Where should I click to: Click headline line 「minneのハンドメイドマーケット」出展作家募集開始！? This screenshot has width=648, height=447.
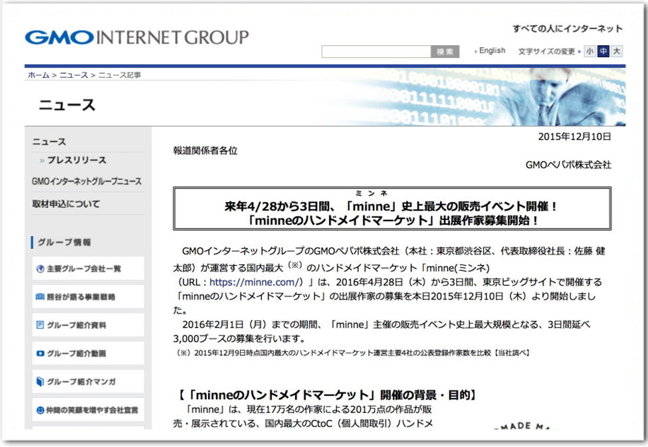pos(391,221)
